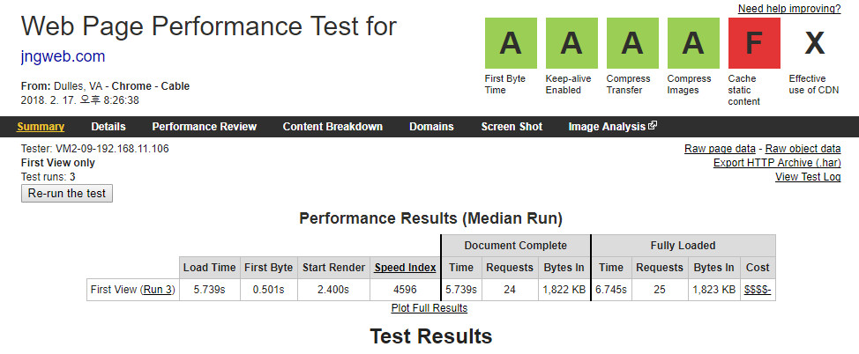
Task: Open the Raw page data link
Action: tap(720, 149)
